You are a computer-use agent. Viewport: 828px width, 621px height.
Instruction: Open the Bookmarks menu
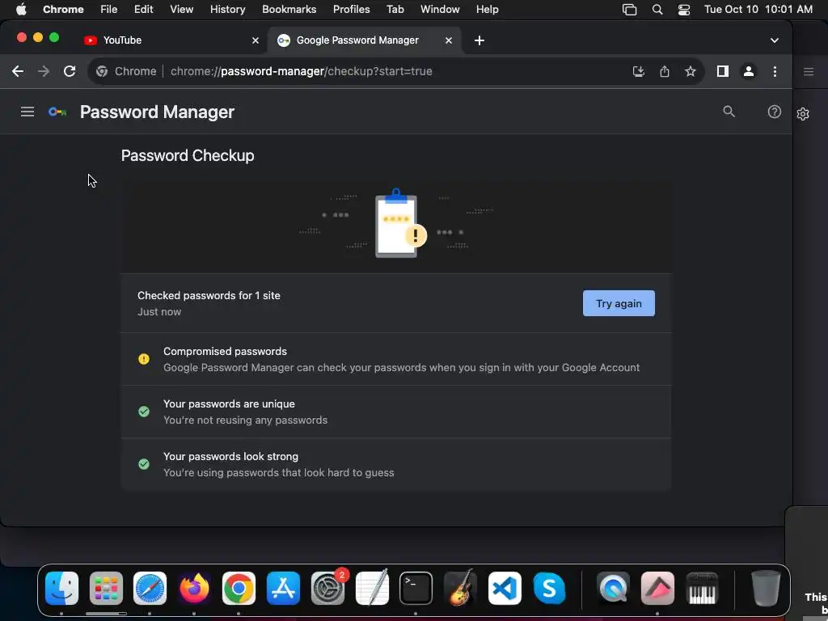point(289,9)
